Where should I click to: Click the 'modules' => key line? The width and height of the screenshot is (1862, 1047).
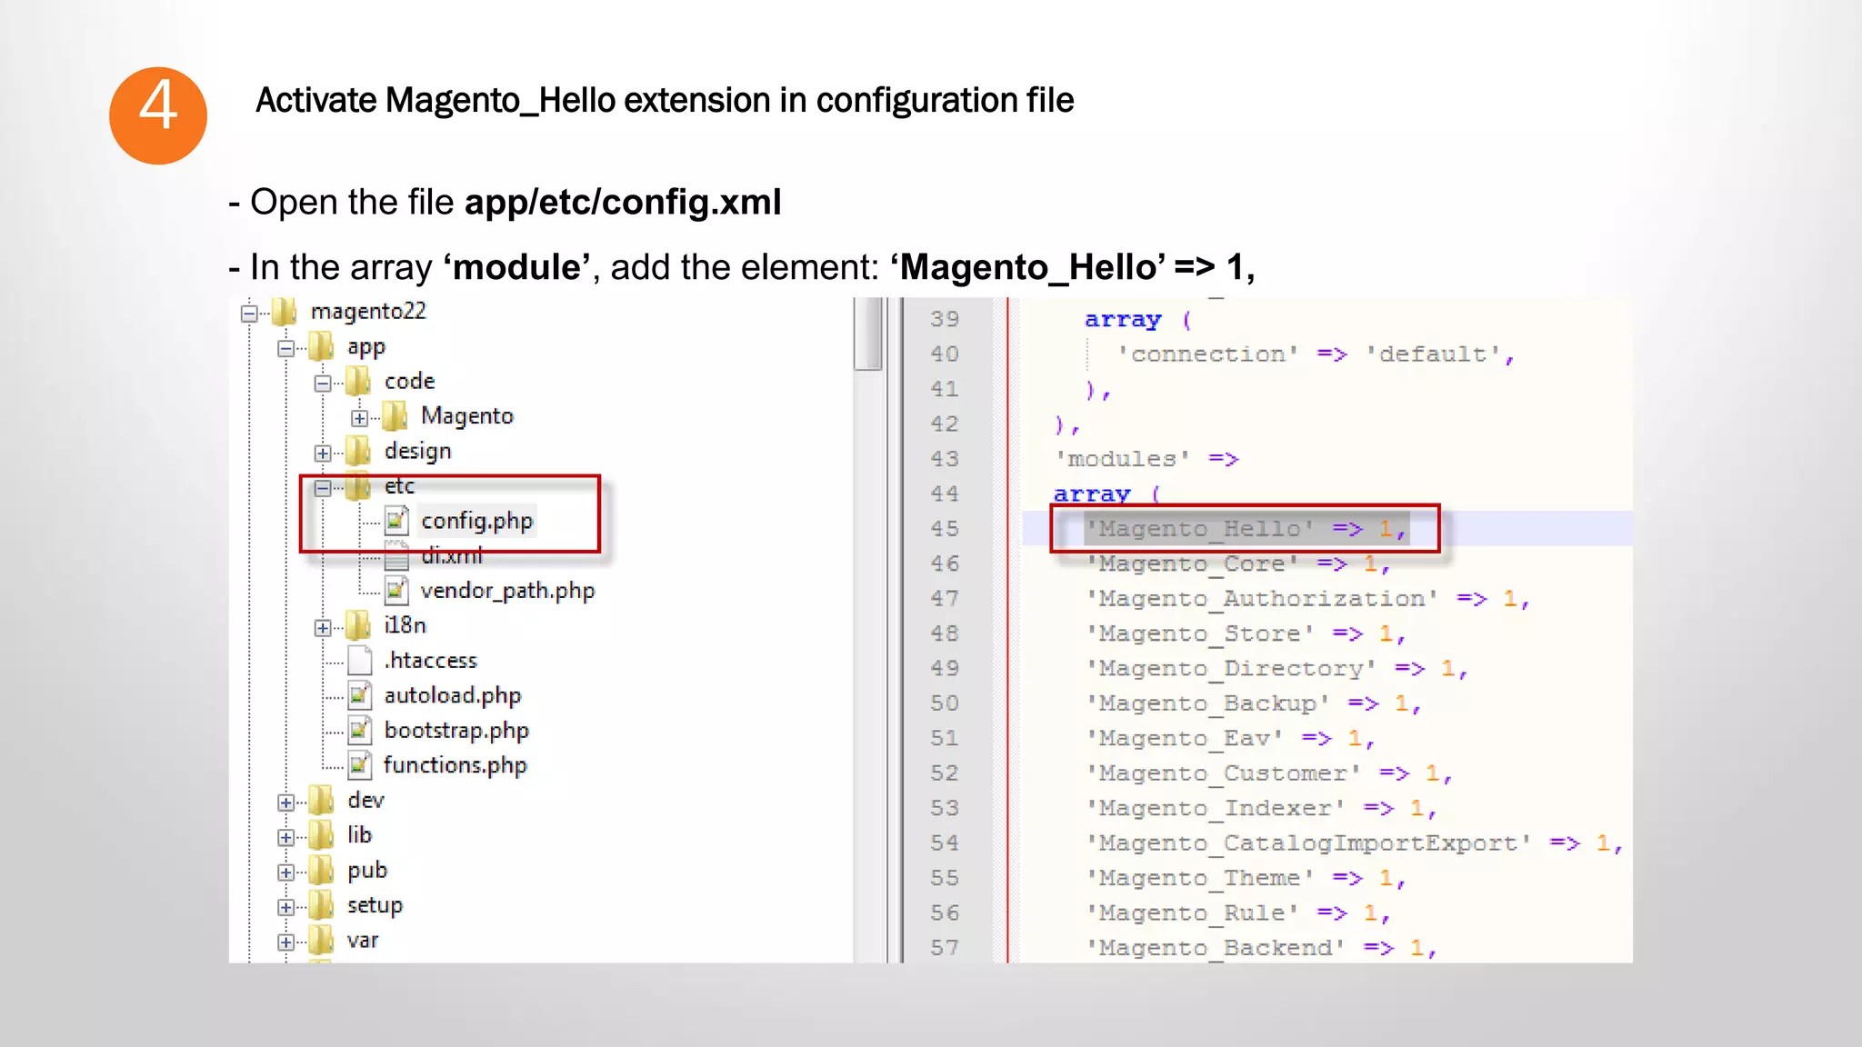click(1147, 459)
